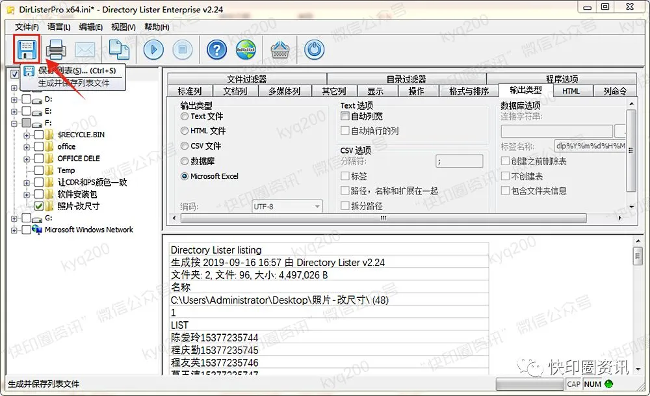Select the 照片-改尺寸 folder tree item
The image size is (650, 396).
(x=79, y=206)
